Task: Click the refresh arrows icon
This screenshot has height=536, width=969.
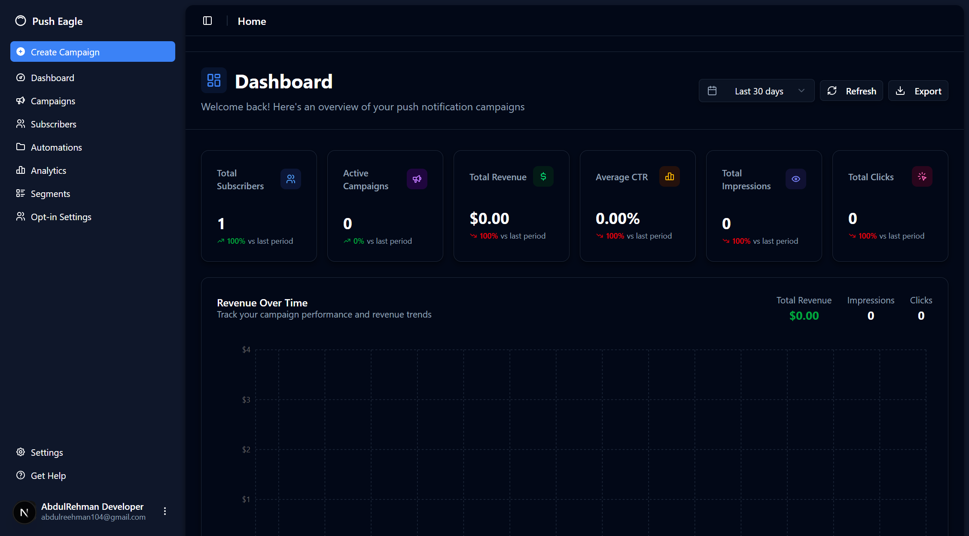Action: 832,91
